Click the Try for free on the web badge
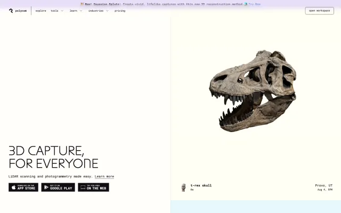This screenshot has height=213, width=341. click(x=93, y=187)
